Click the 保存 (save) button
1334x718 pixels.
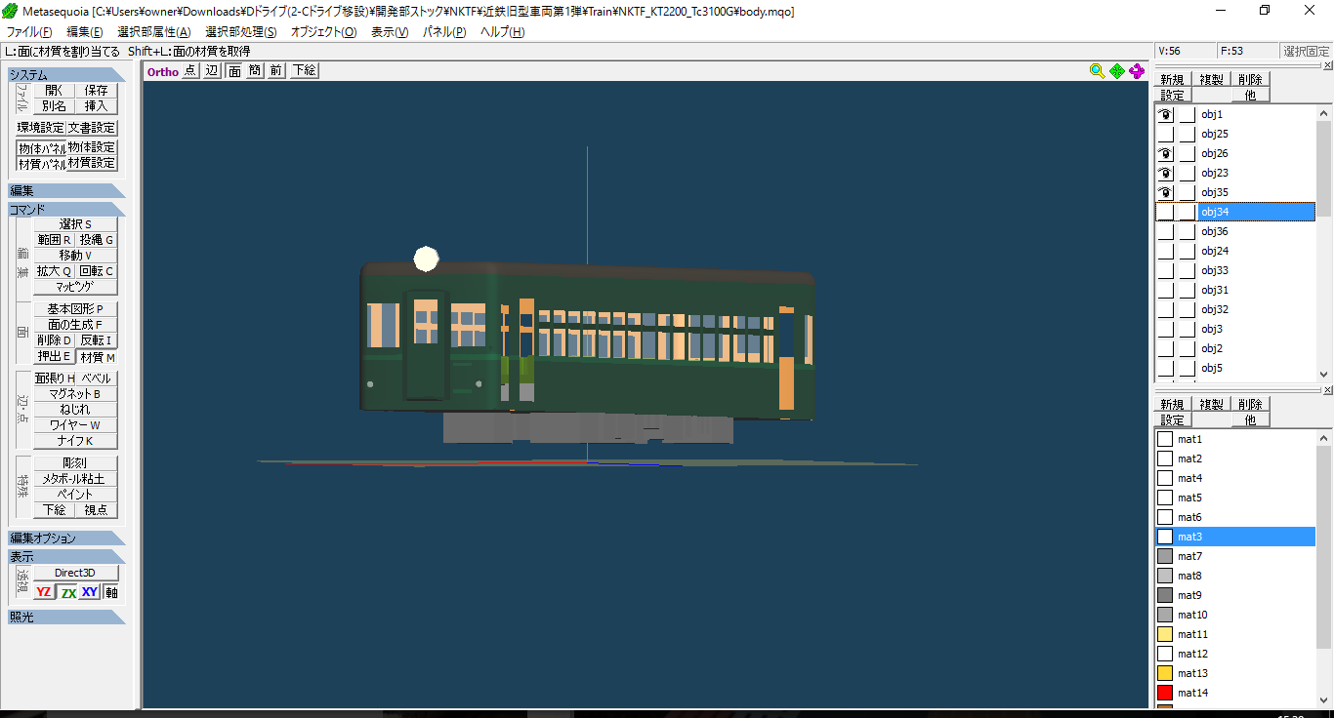click(97, 90)
